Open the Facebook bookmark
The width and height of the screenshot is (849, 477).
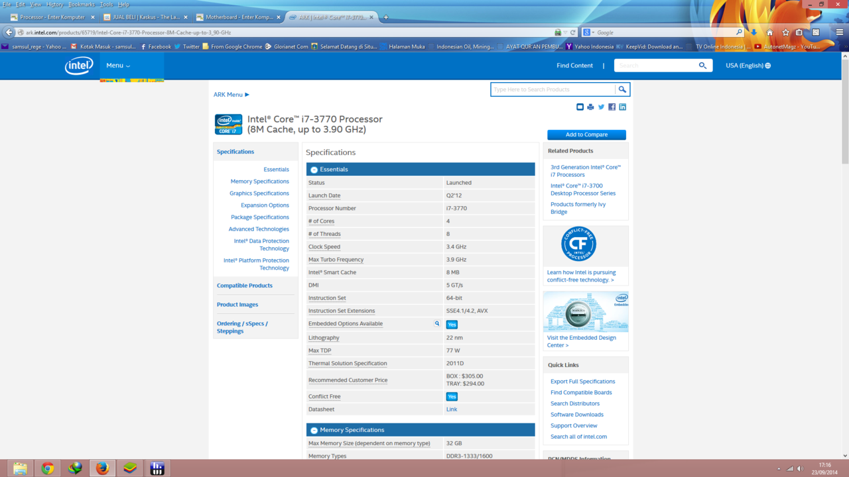tap(156, 47)
